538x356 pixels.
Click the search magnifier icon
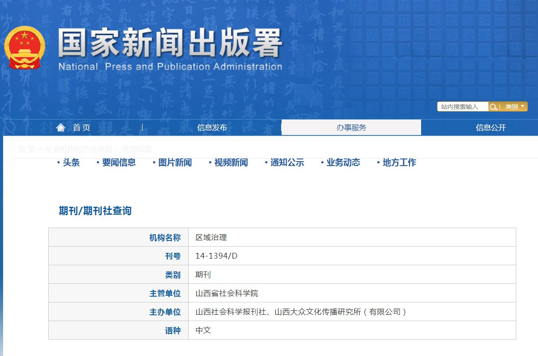pos(493,106)
